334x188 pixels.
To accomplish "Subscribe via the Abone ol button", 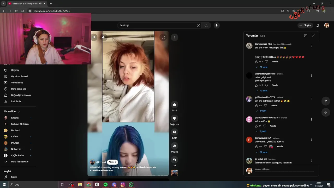I will tap(112, 162).
